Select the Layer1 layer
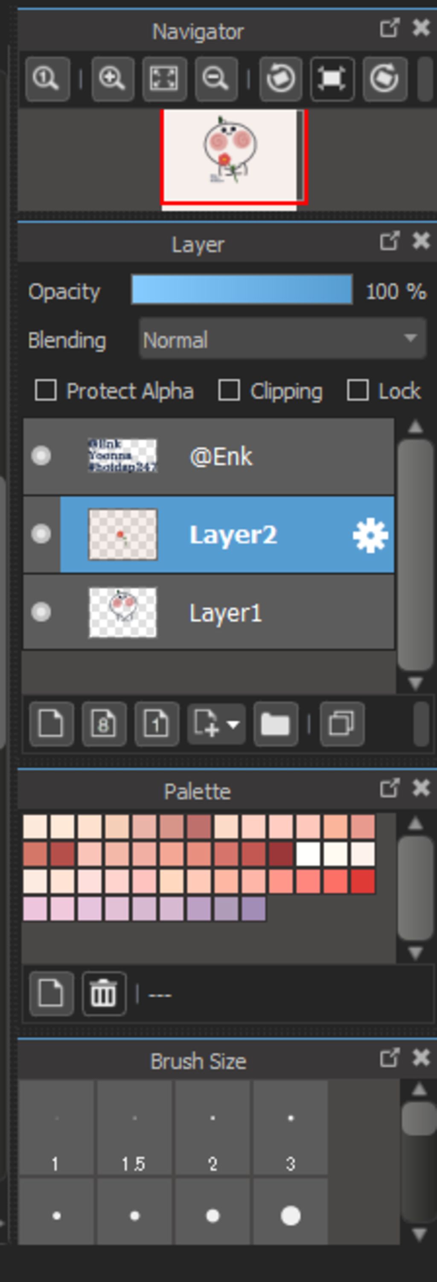Screen dimensions: 437x1282 coord(209,613)
